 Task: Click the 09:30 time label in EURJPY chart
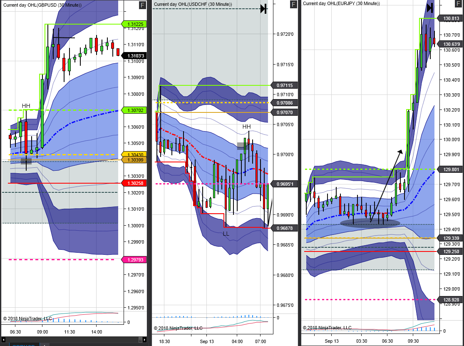coord(413,341)
